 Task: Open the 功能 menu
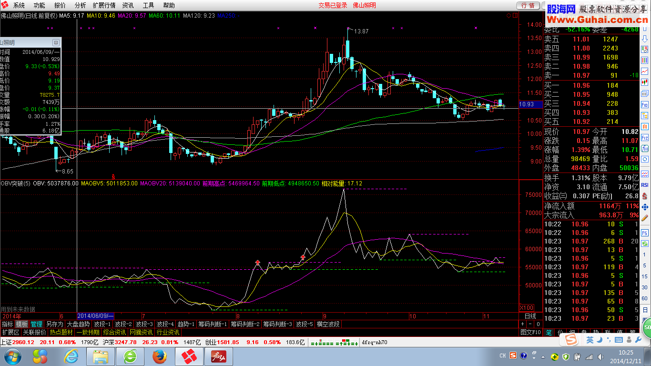pyautogui.click(x=40, y=5)
